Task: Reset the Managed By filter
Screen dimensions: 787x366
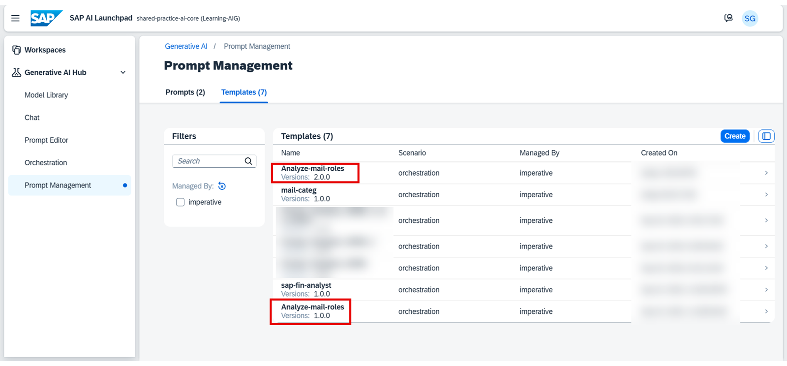Action: [x=222, y=186]
